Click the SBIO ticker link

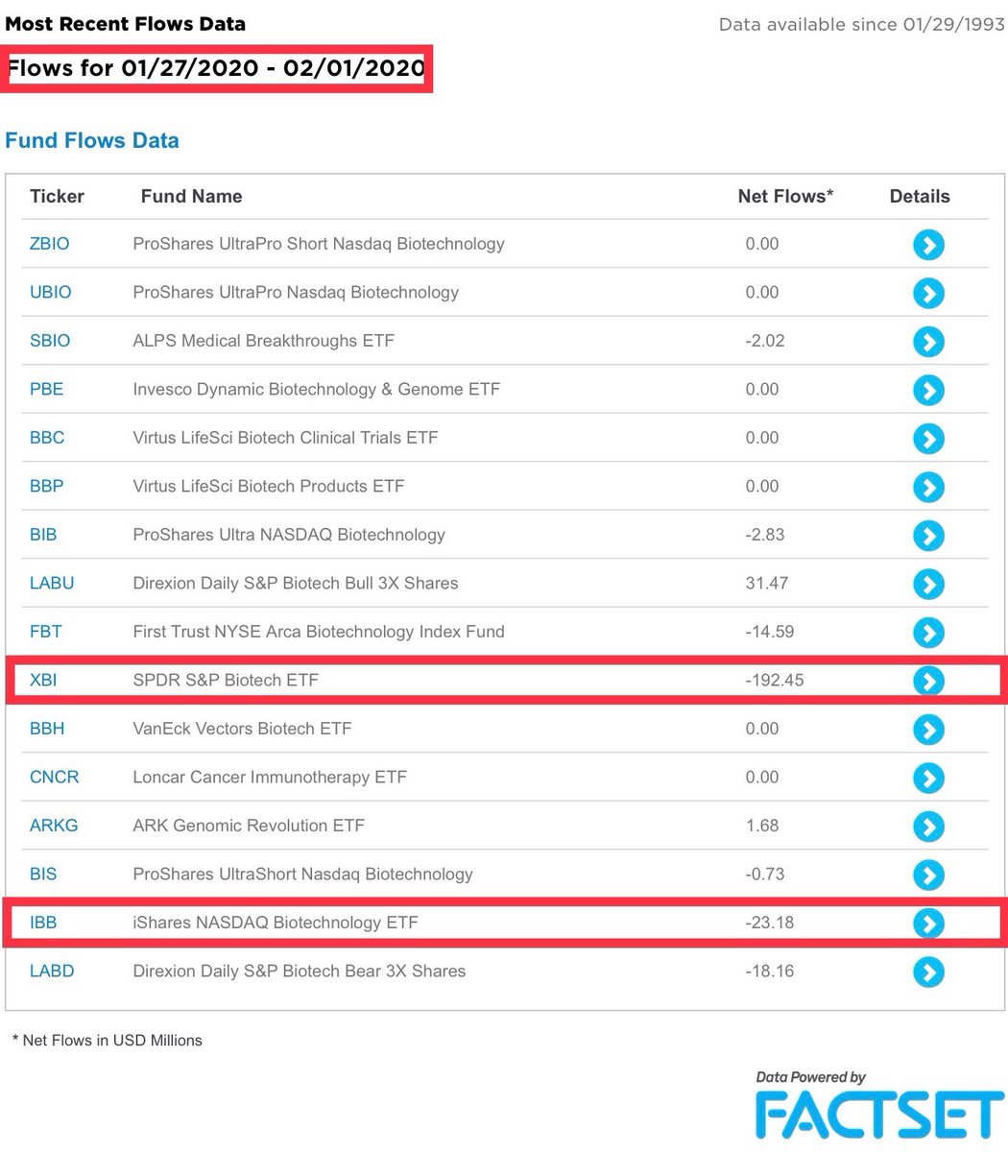pyautogui.click(x=50, y=341)
